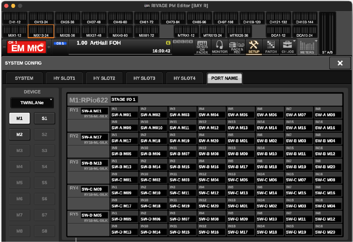The width and height of the screenshot is (353, 242).
Task: Select the M3 device button
Action: pyautogui.click(x=20, y=151)
